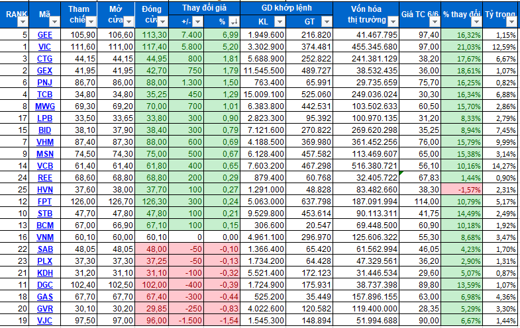Image resolution: width=520 pixels, height=328 pixels.
Task: Select the VIC change cell 21,03%
Action: [462, 47]
